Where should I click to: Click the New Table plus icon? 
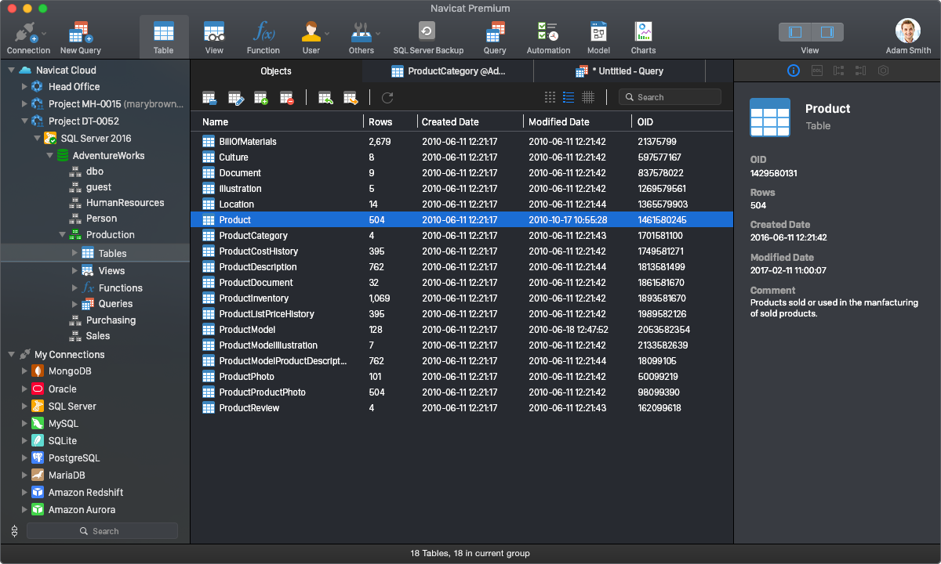point(261,98)
